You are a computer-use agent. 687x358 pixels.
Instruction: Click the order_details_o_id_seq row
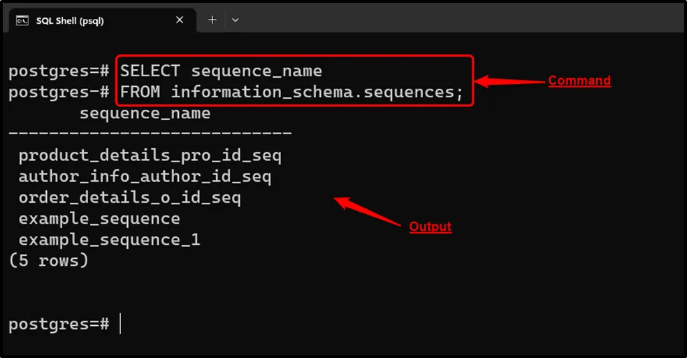pyautogui.click(x=129, y=198)
